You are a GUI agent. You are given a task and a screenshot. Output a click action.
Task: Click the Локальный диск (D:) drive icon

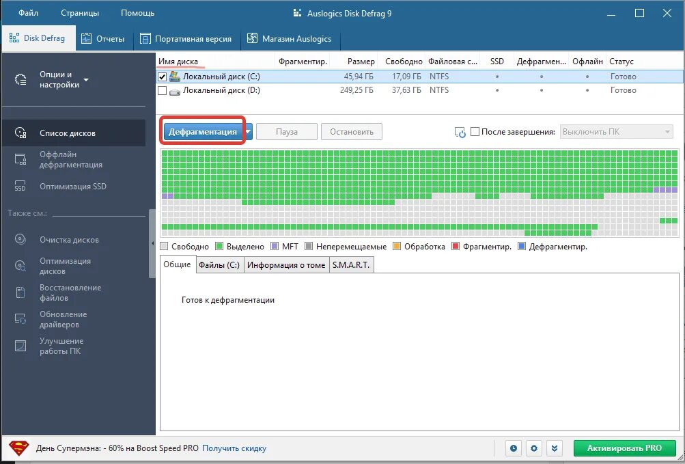click(x=175, y=92)
